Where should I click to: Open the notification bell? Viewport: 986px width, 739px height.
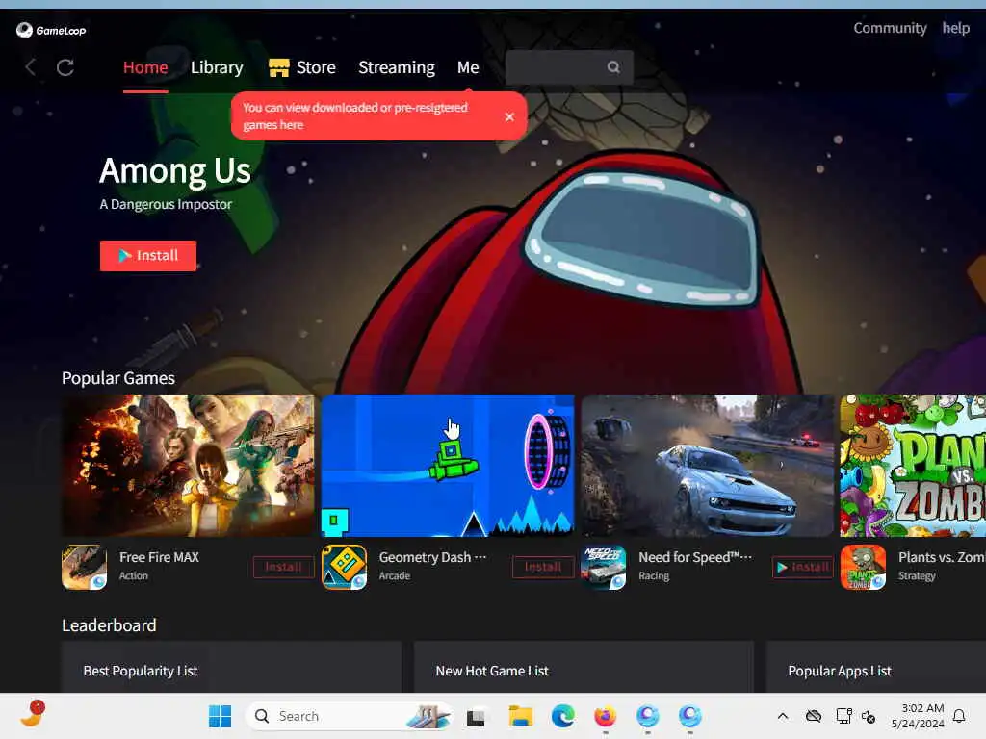(959, 716)
